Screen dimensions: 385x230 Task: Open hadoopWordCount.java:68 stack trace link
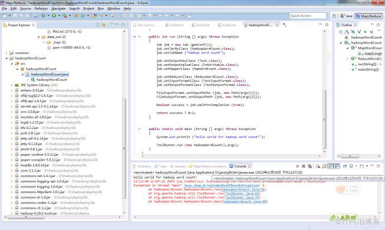(244, 202)
